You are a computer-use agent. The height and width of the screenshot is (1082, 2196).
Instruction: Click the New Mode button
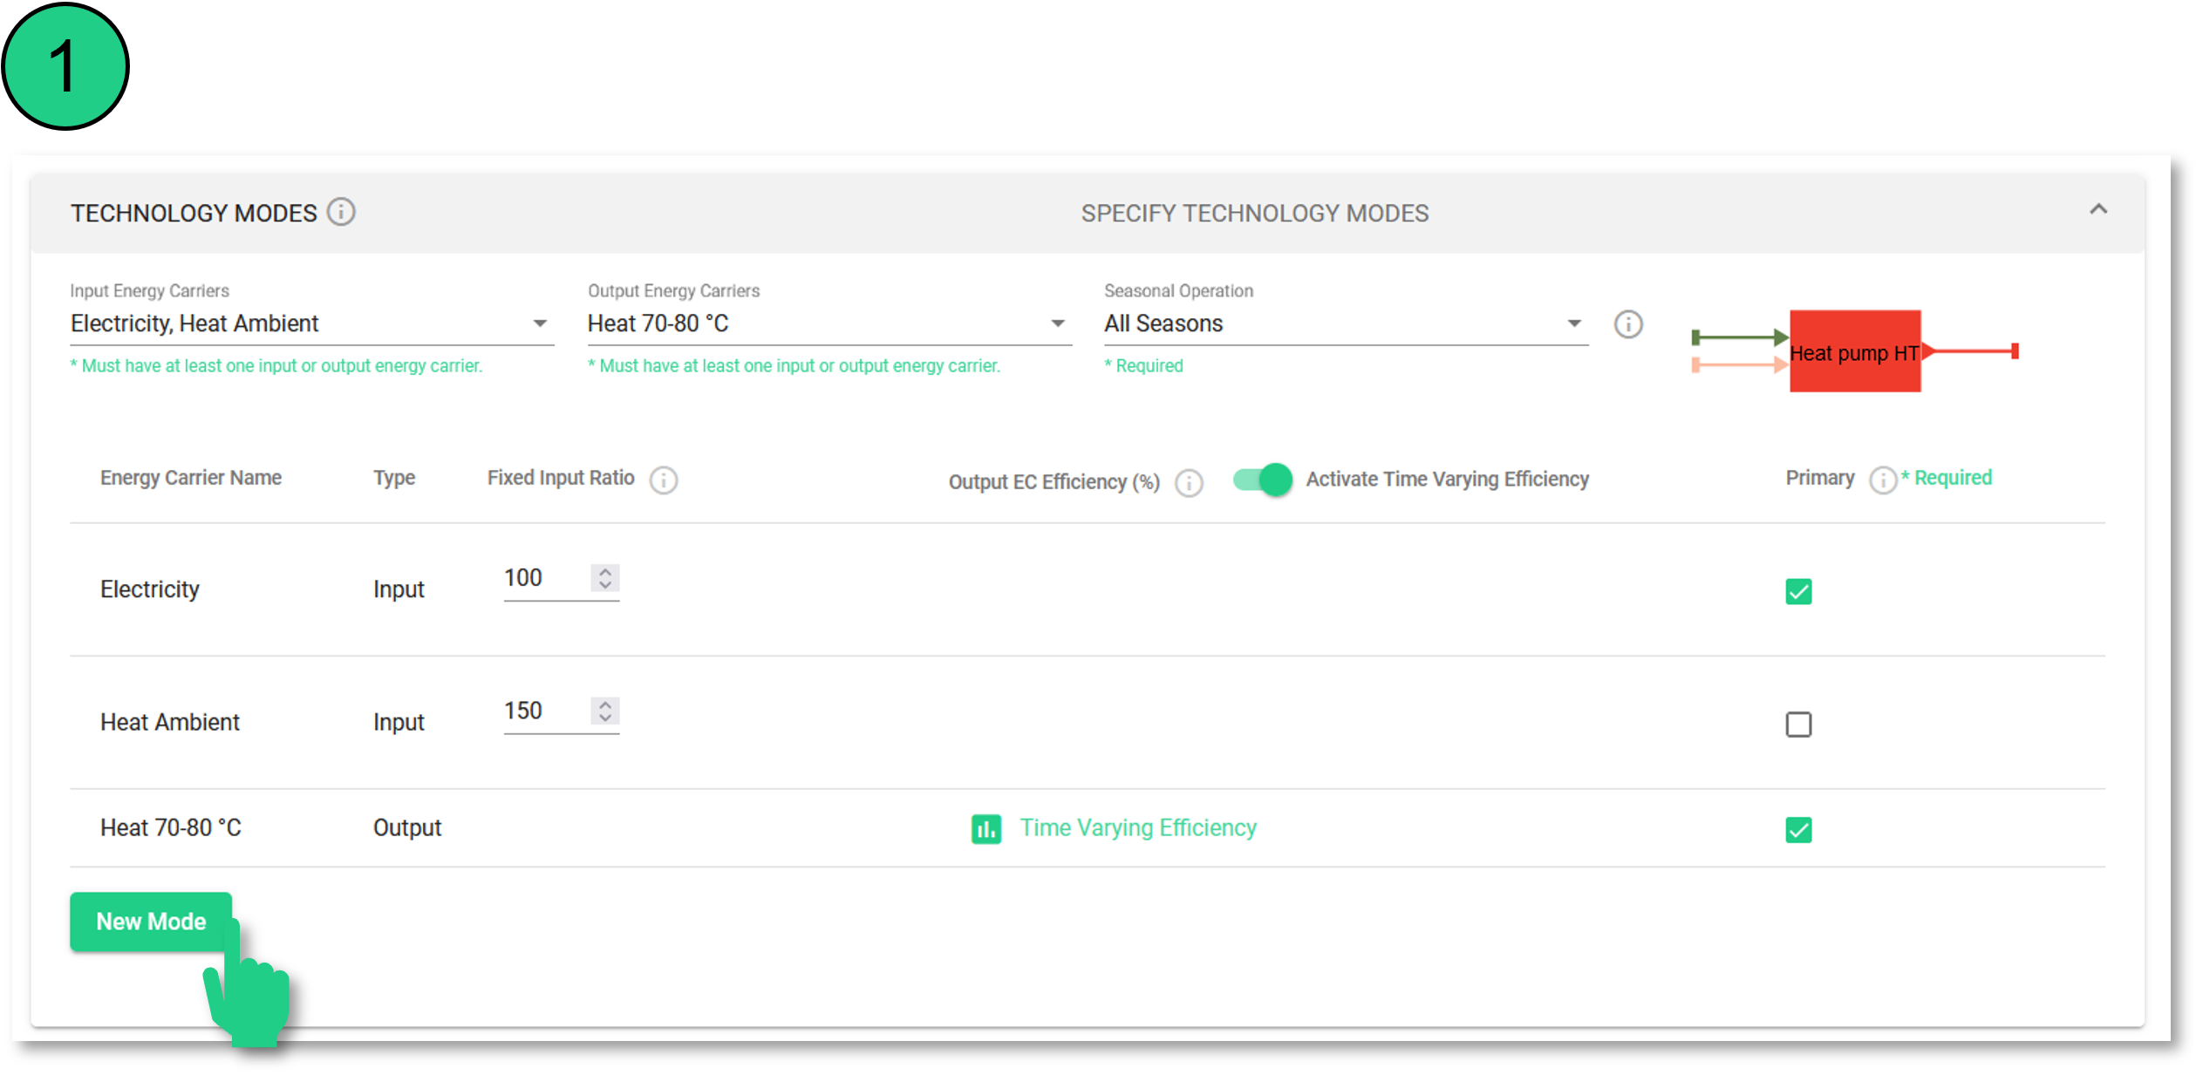(151, 921)
